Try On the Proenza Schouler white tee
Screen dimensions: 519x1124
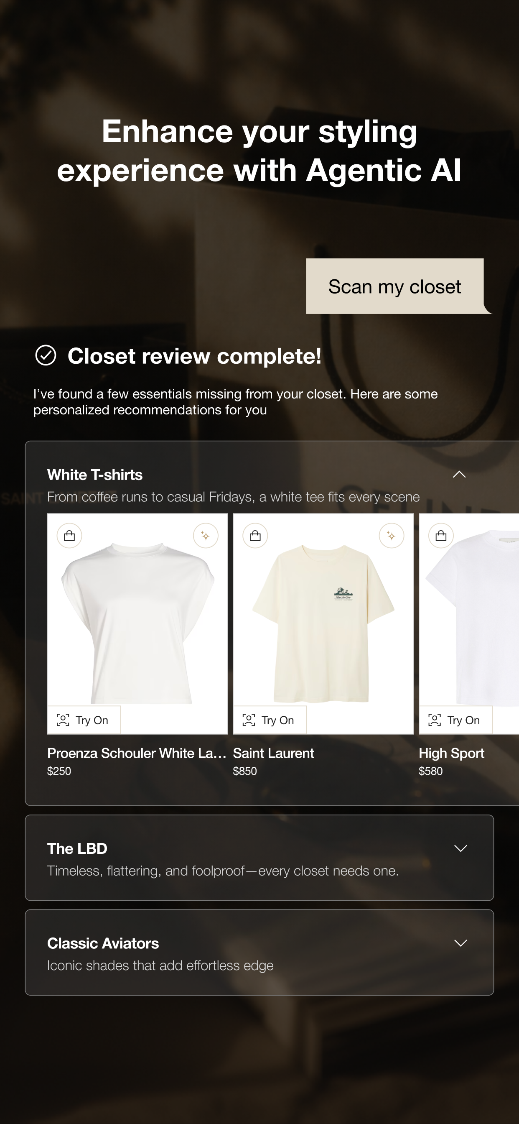point(84,720)
